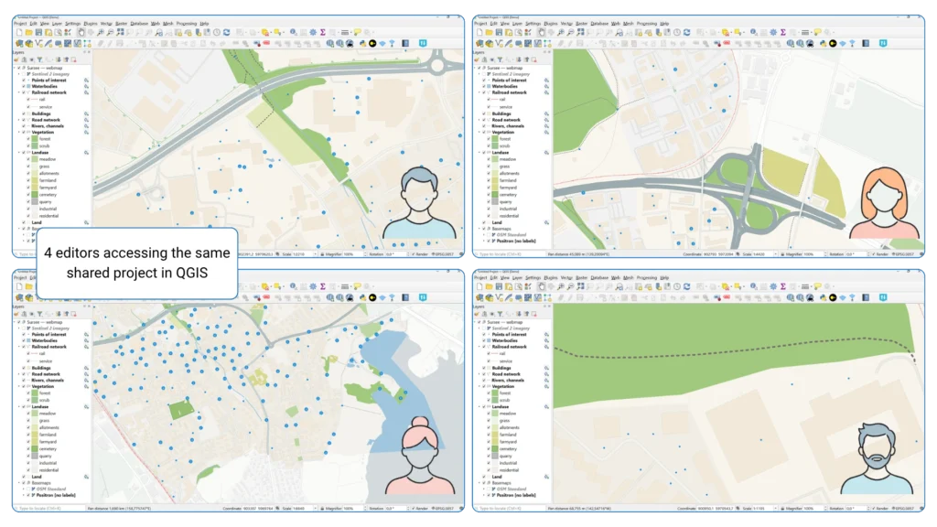Click the filter legend icon in top-left Layers panel
Screen dimensions: 937x527
tap(39, 59)
